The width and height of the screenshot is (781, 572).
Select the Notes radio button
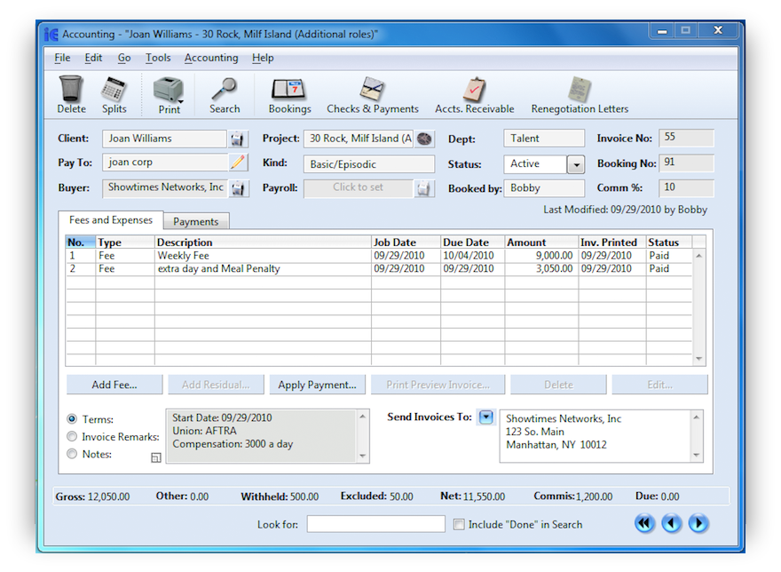(x=72, y=454)
